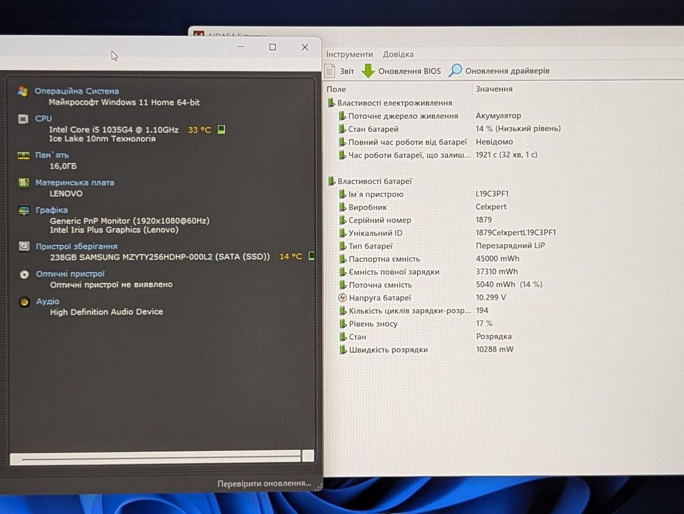Image resolution: width=684 pixels, height=514 pixels.
Task: Click the SSD temperature indicator icon
Action: [312, 256]
